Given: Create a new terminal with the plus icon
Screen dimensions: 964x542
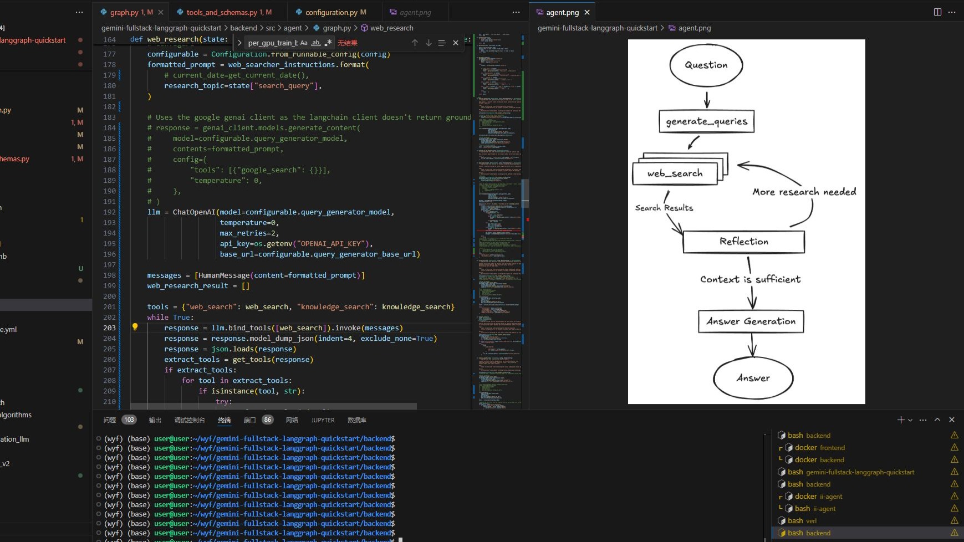Looking at the screenshot, I should (x=901, y=420).
